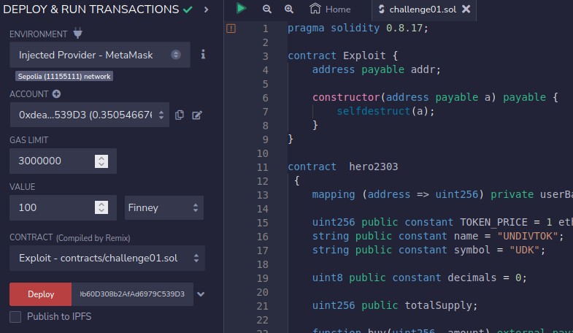Open the Finney unit dropdown
This screenshot has width=573, height=333.
coord(164,207)
